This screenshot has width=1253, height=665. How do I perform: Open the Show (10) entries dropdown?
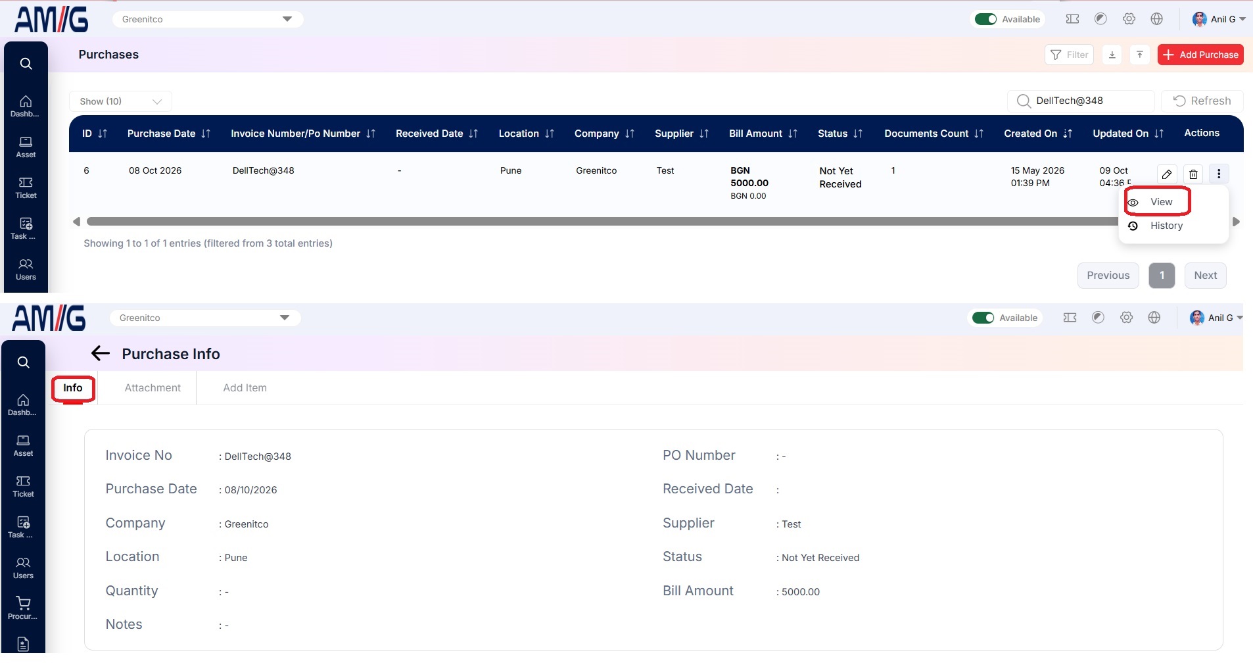pyautogui.click(x=120, y=101)
